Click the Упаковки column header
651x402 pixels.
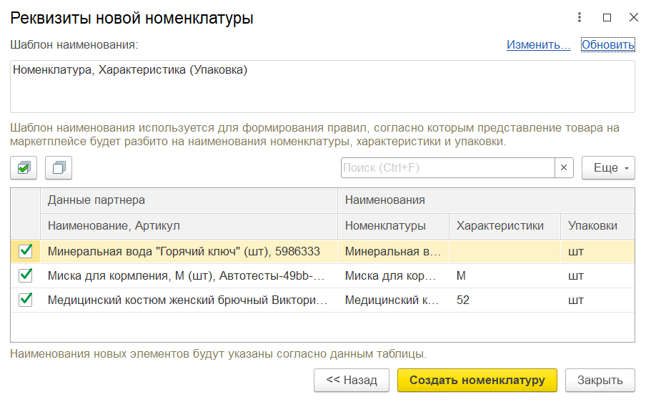(592, 225)
